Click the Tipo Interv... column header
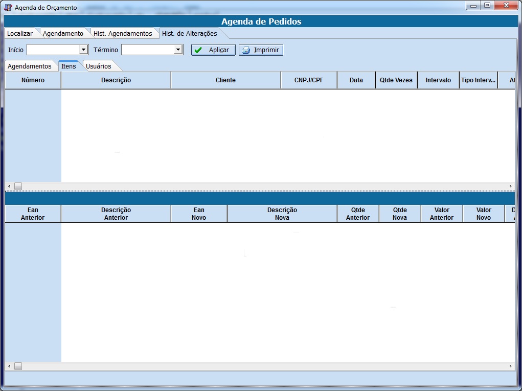The image size is (522, 391). click(479, 80)
